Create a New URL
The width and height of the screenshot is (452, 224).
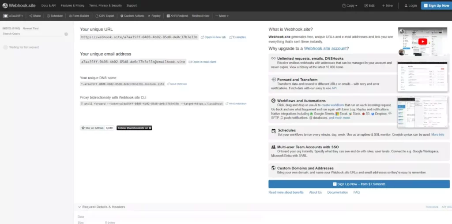pyautogui.click(x=387, y=5)
